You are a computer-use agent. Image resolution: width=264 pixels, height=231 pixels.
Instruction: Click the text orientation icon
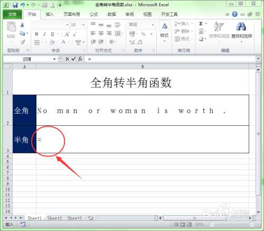tap(112, 42)
